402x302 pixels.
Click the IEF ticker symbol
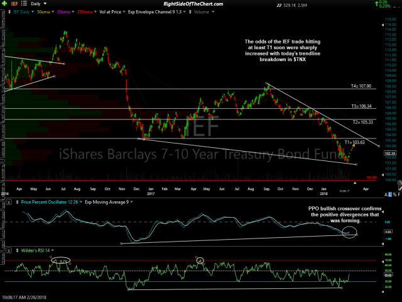tap(14, 4)
